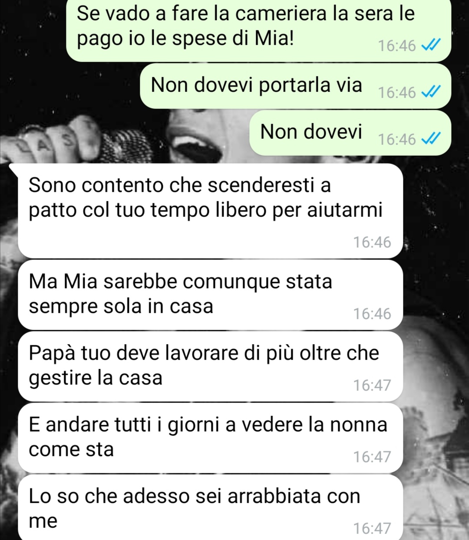Viewport: 469px width, 540px height.
Task: Select the 'E andare tutti i giorni' message
Action: click(210, 438)
